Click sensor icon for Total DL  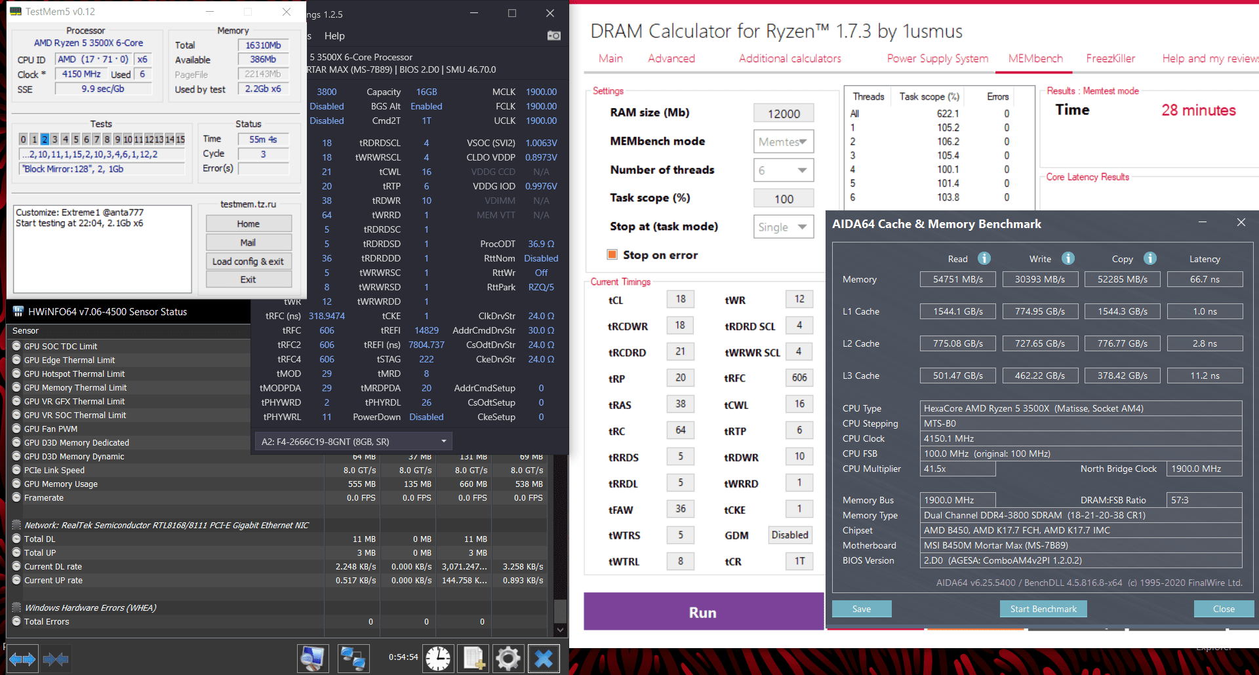[x=17, y=539]
